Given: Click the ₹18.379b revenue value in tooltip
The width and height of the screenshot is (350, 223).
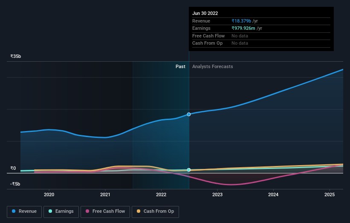Looking at the screenshot, I should [241, 21].
